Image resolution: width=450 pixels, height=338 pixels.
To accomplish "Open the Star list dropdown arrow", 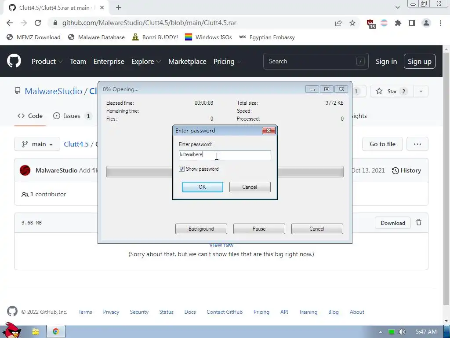I will click(x=421, y=92).
